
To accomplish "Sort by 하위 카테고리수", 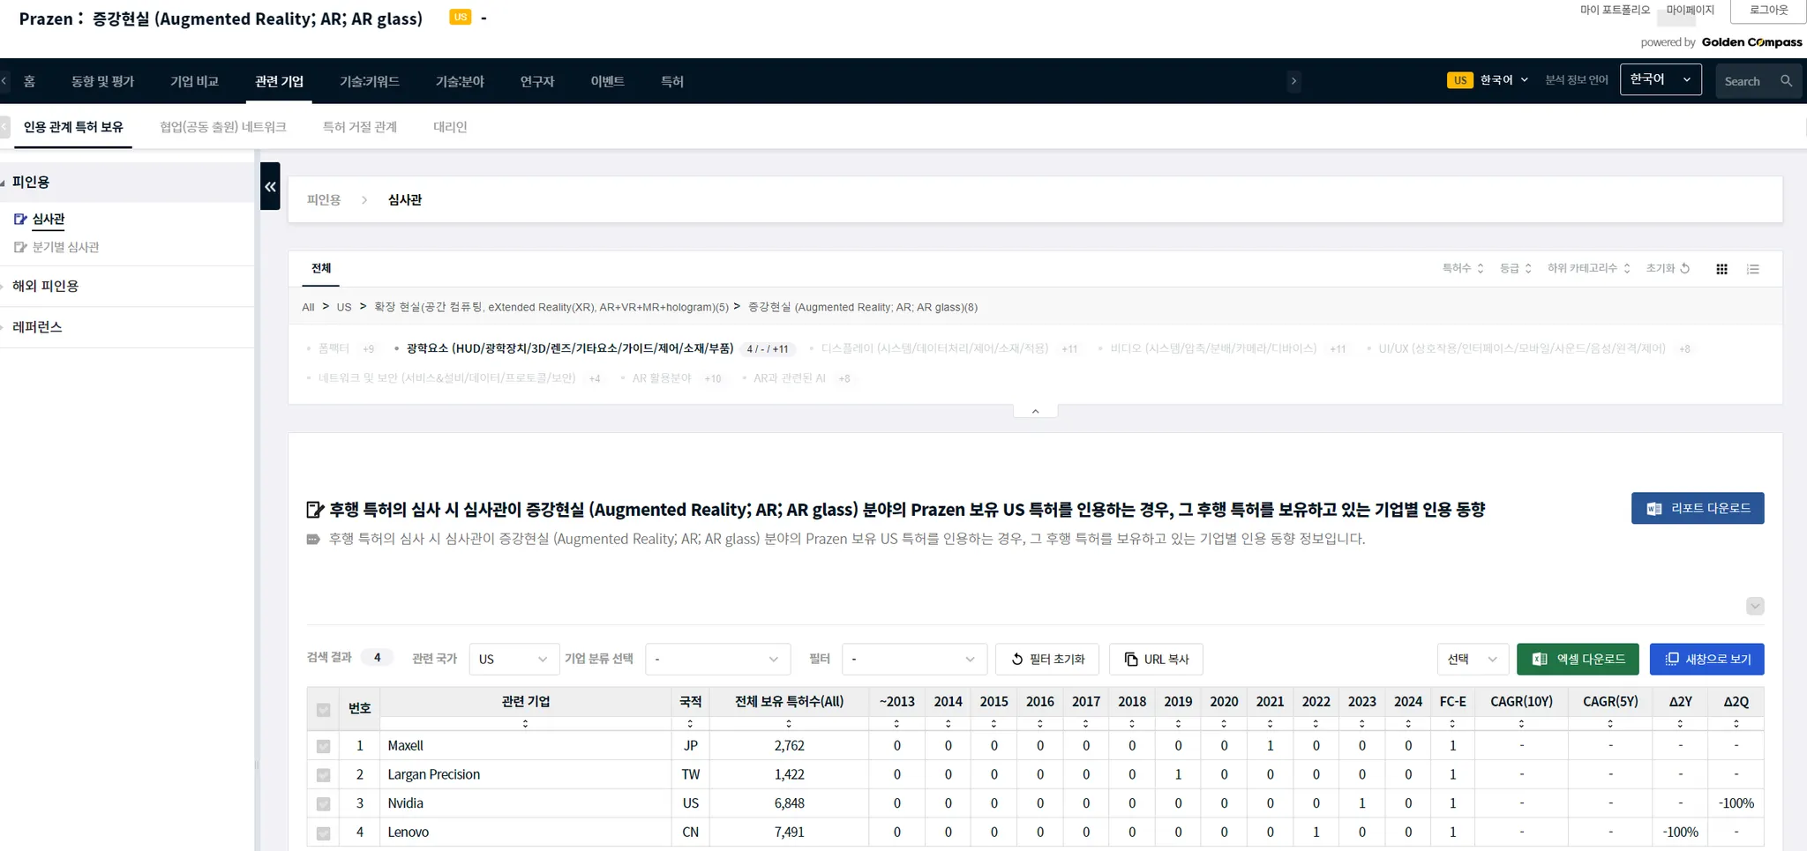I will [x=1589, y=268].
